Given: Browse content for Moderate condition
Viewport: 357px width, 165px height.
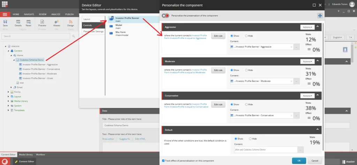Looking at the screenshot, I should (296, 81).
